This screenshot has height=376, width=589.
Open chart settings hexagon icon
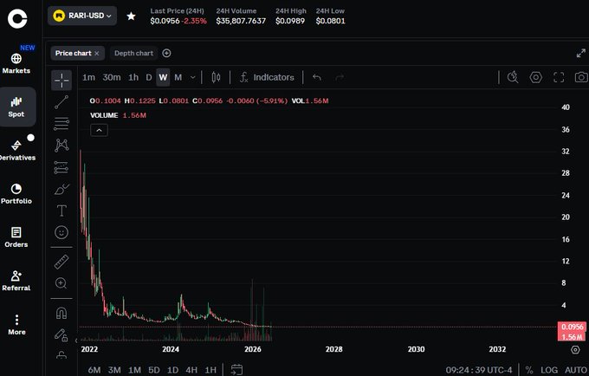coord(535,77)
